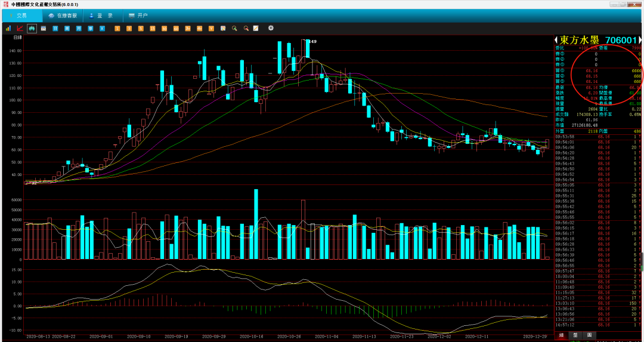Screen dimensions: 644x342
Task: Click the 日缐 chart label
Action: click(x=18, y=38)
